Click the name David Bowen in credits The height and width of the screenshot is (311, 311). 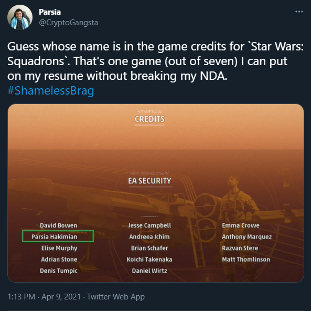[x=59, y=225]
